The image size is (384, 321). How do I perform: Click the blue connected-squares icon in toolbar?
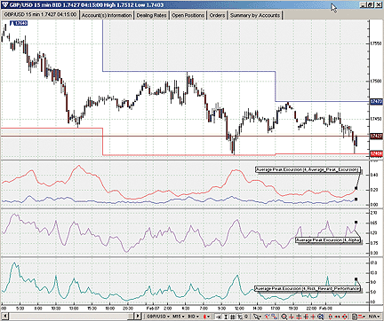(274, 317)
